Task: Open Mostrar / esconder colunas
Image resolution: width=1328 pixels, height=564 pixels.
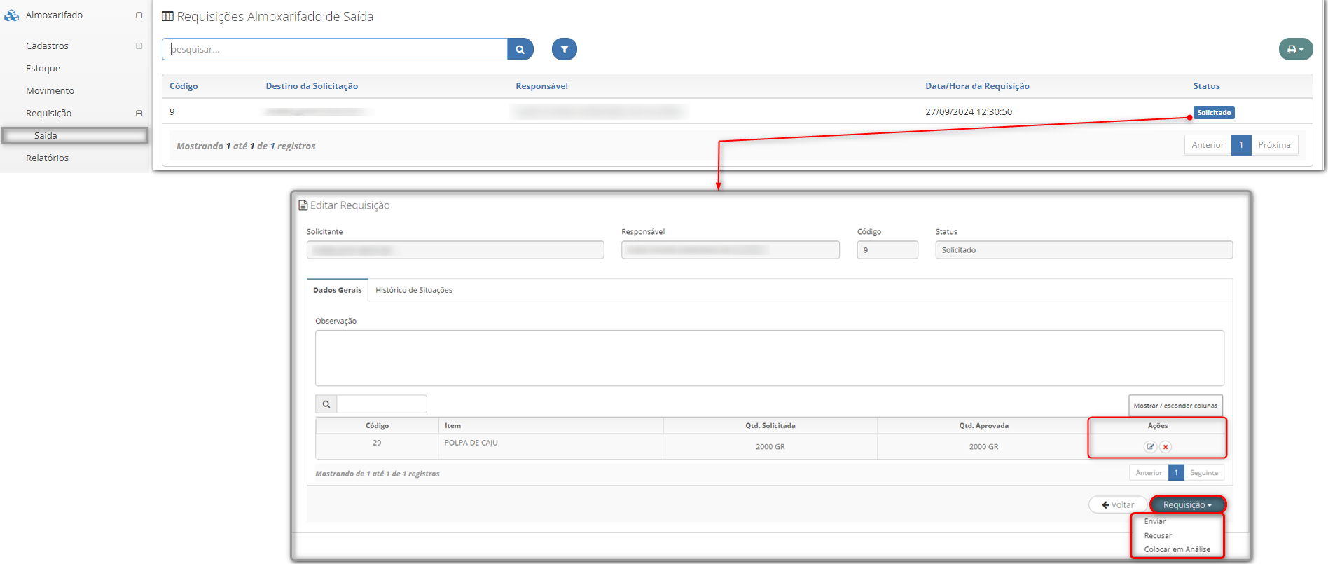Action: [x=1175, y=406]
